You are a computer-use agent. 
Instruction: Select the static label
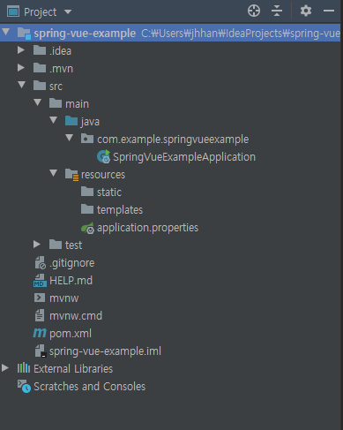(x=109, y=192)
